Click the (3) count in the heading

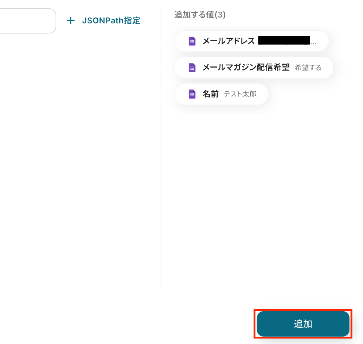click(220, 15)
